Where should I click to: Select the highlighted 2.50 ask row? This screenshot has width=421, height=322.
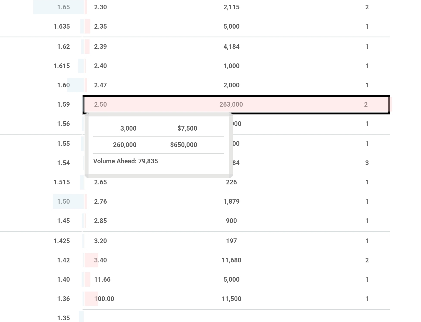236,105
